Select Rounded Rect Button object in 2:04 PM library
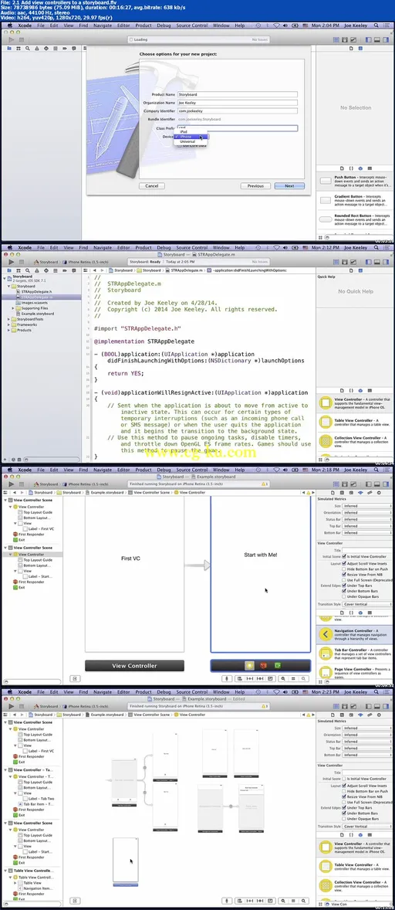The width and height of the screenshot is (395, 910). (x=354, y=219)
